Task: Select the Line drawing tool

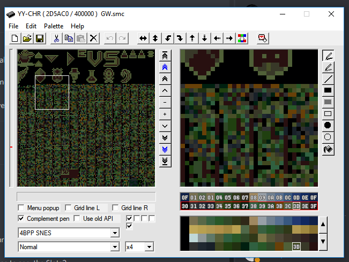Action: tap(328, 79)
